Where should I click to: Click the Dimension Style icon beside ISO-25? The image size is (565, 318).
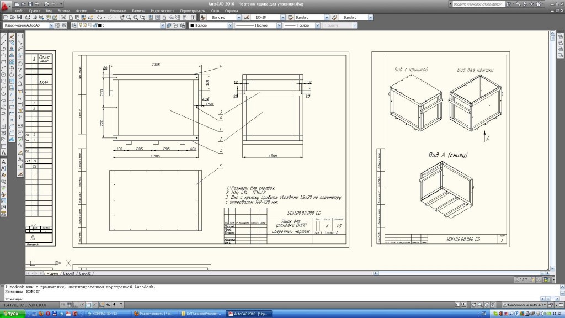pyautogui.click(x=247, y=17)
